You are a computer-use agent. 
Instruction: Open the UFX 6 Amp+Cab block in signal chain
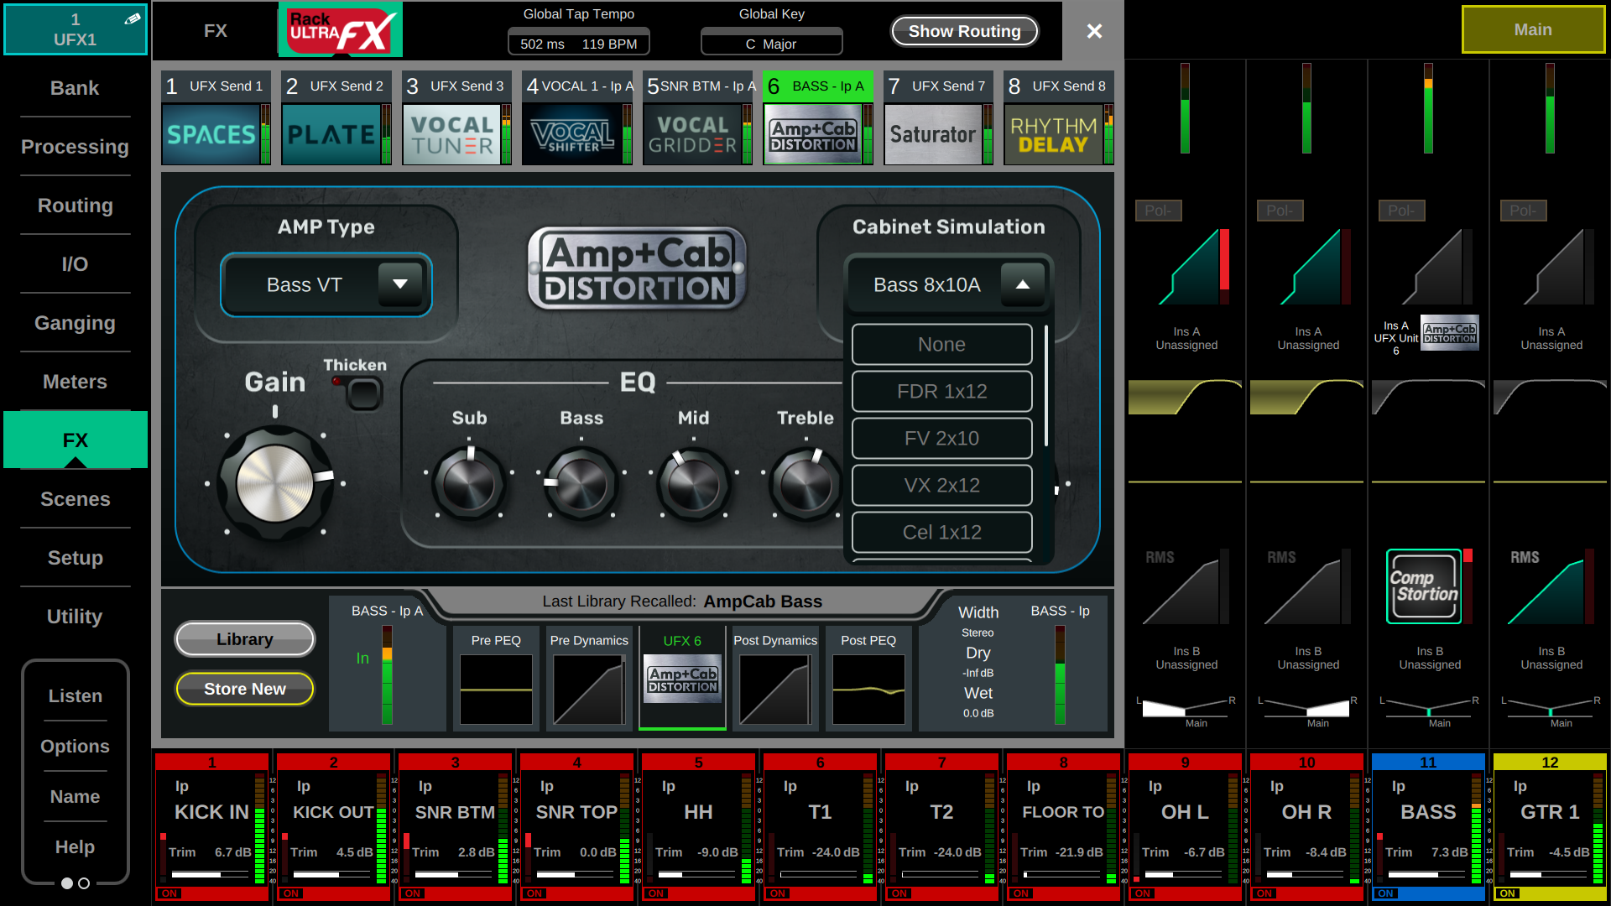click(682, 679)
